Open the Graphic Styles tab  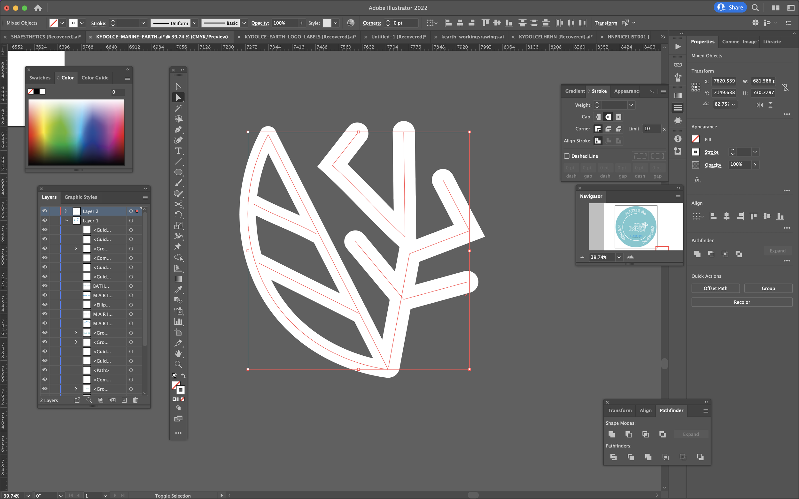pyautogui.click(x=81, y=197)
